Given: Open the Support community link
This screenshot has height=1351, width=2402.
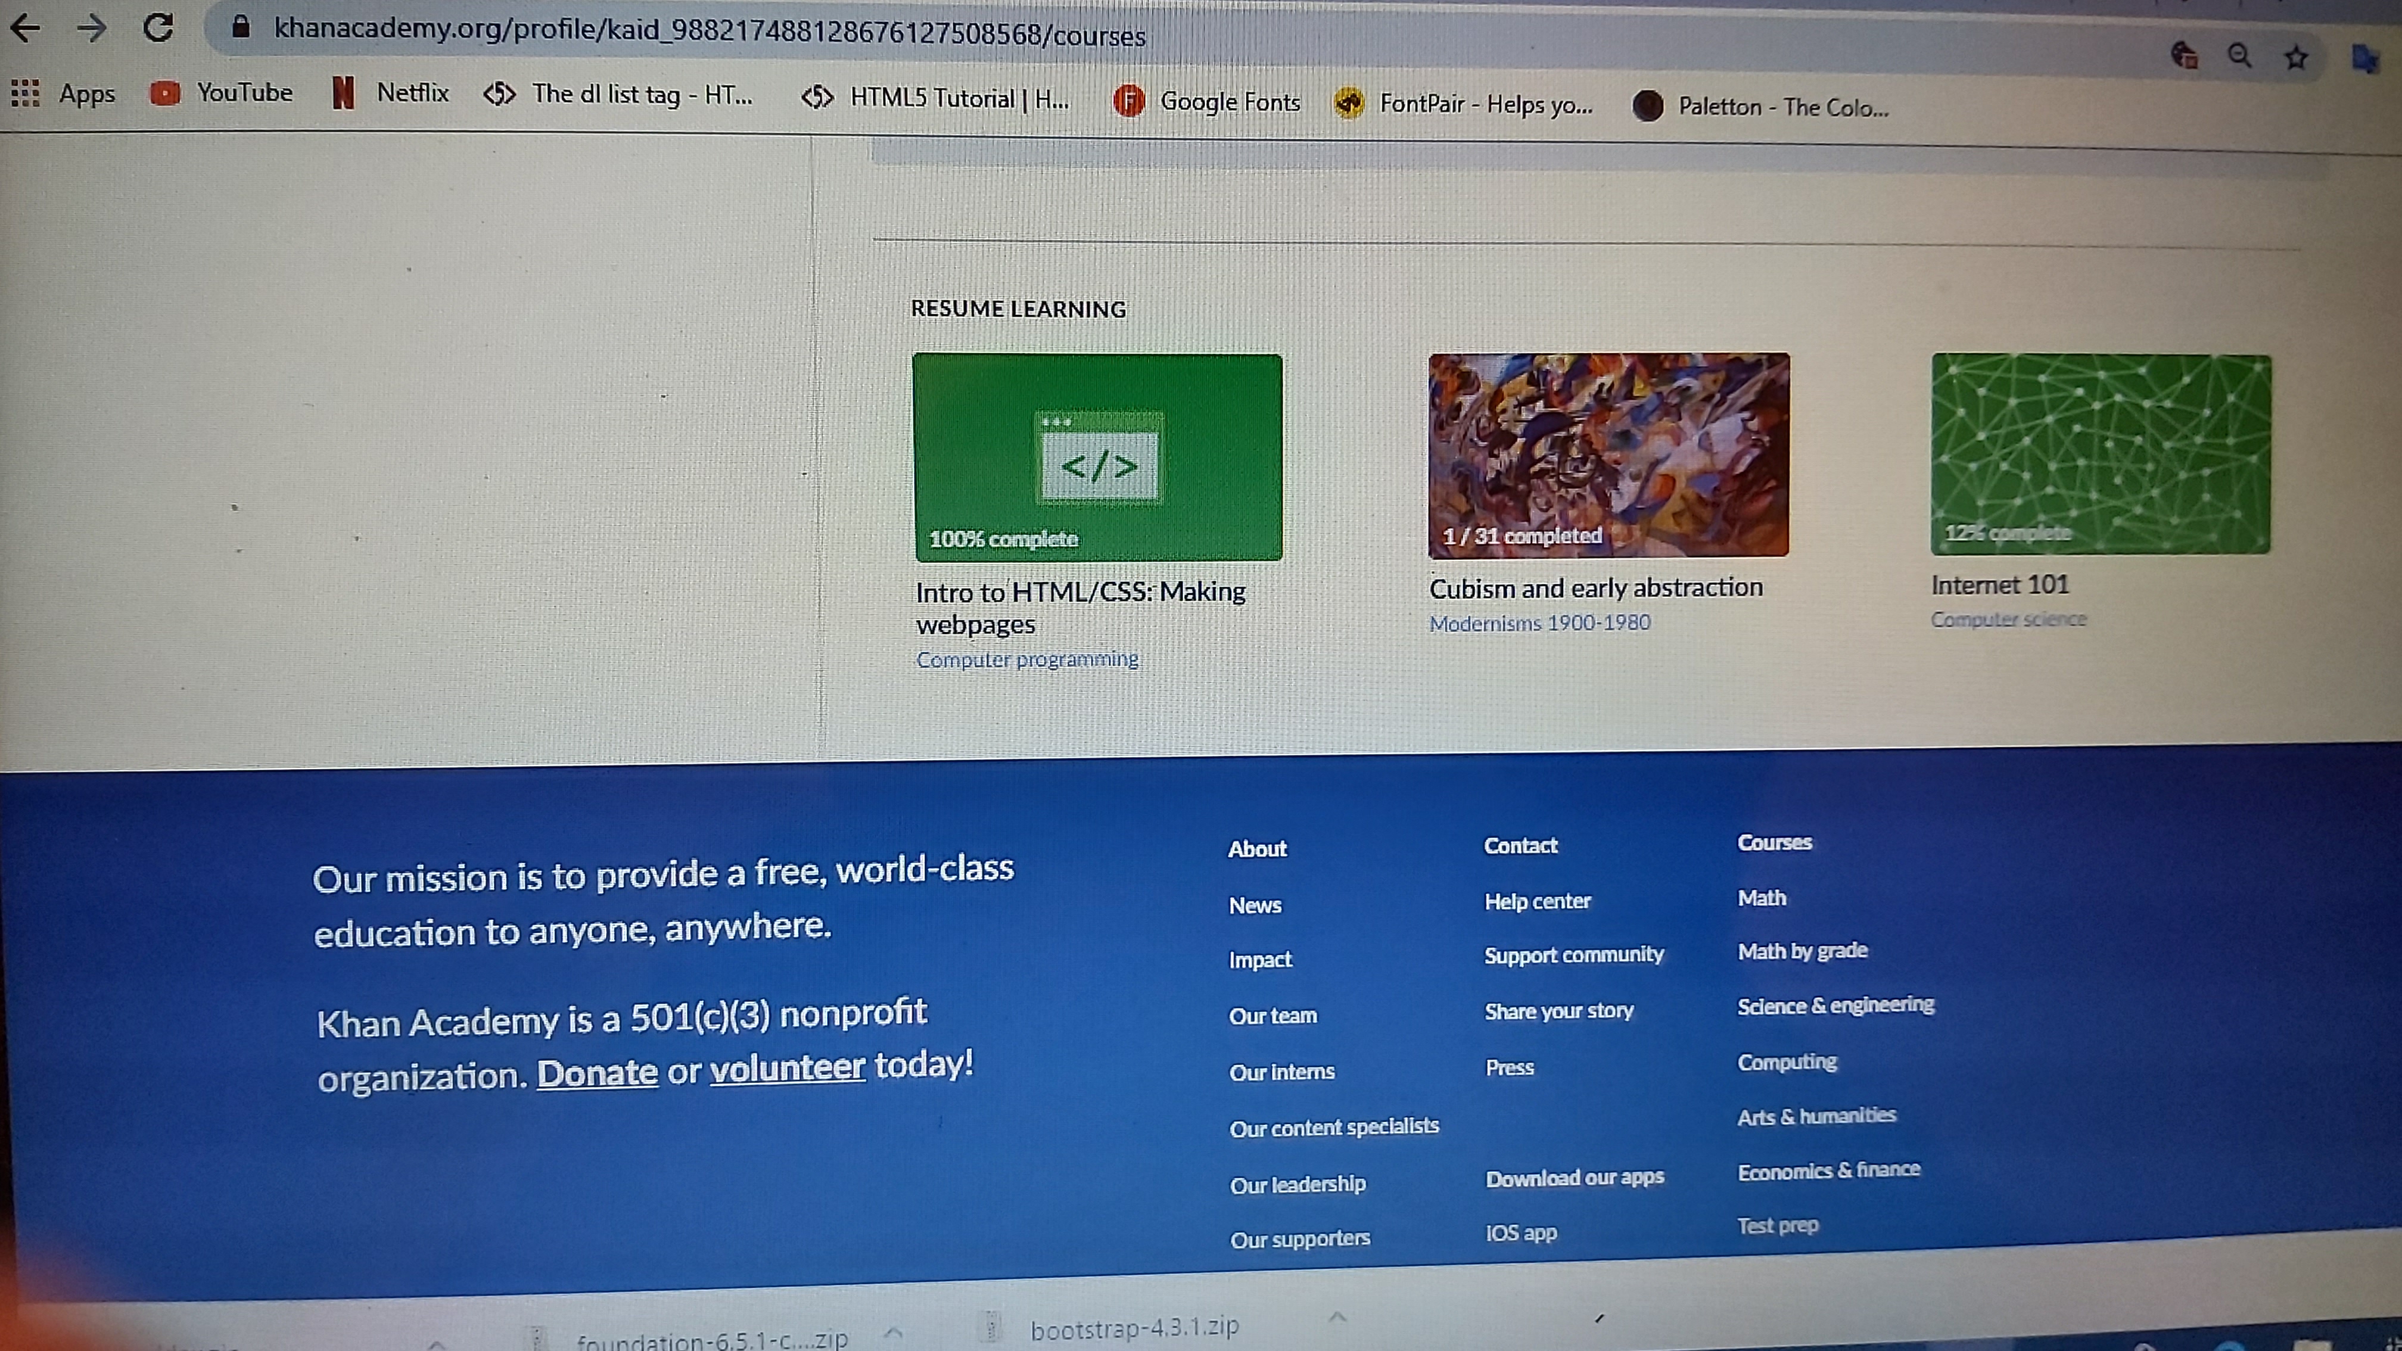Looking at the screenshot, I should [x=1574, y=955].
